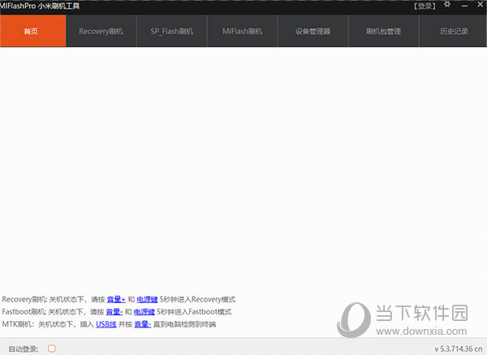Open the 刷机包管理 tab

click(x=384, y=31)
